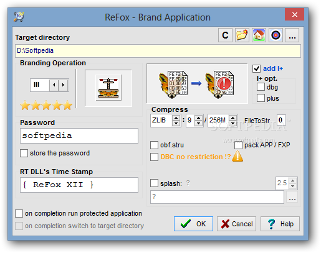The width and height of the screenshot is (321, 253).
Task: Enable the plus option checkbox
Action: coord(261,98)
